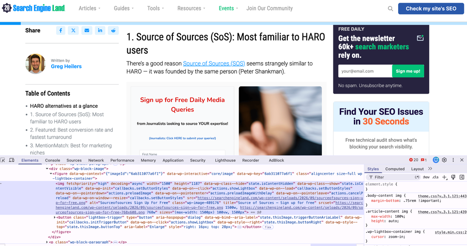Collapse the wp-block-image div node
This screenshot has height=246, width=467.
point(47,169)
